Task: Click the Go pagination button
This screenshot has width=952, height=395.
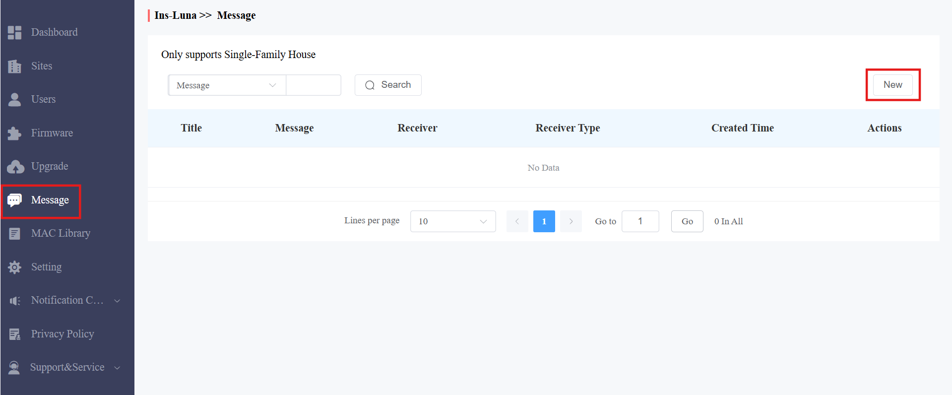Action: point(687,221)
